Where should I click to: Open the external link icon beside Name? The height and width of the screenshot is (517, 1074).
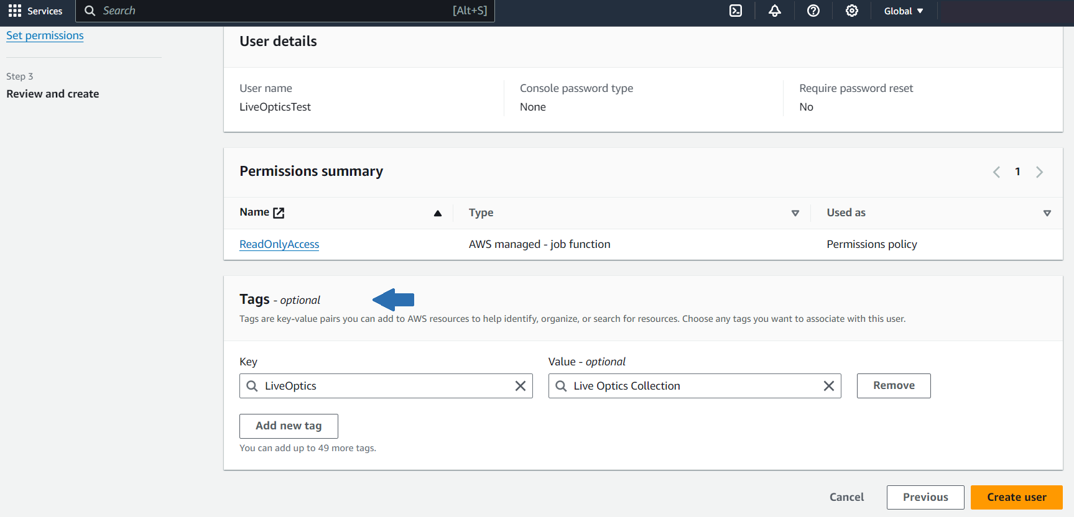pos(279,213)
